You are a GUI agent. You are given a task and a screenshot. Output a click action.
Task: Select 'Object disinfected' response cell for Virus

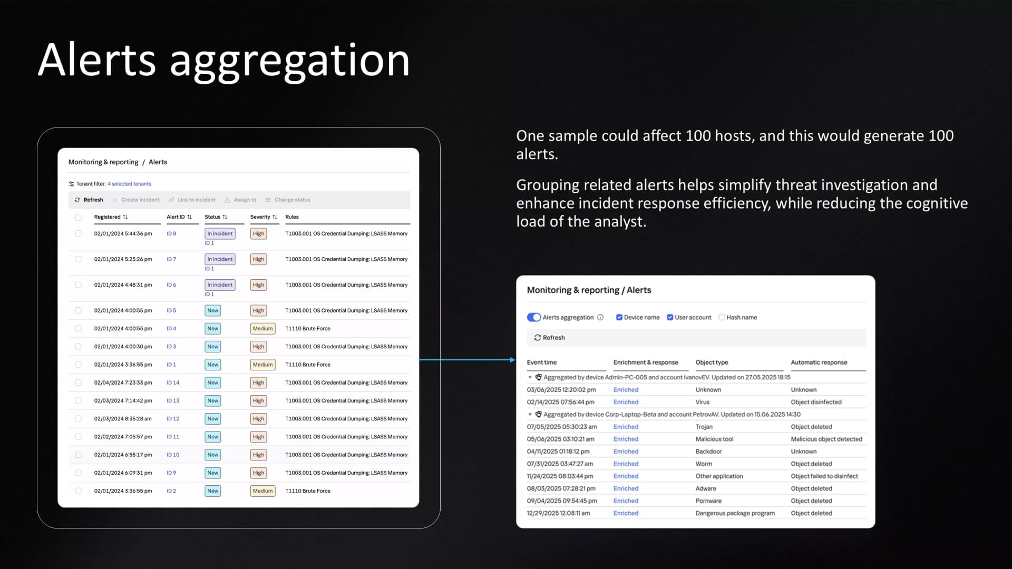[816, 402]
